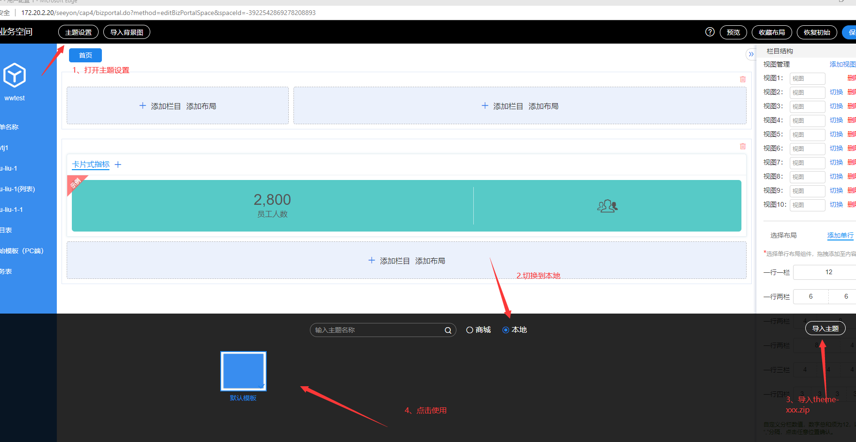The height and width of the screenshot is (442, 856).
Task: Click the employees group icon in the card
Action: (x=607, y=206)
